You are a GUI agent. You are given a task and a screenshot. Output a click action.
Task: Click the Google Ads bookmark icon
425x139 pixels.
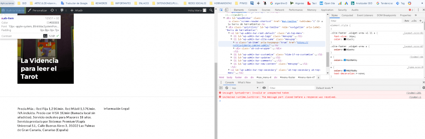346,3
